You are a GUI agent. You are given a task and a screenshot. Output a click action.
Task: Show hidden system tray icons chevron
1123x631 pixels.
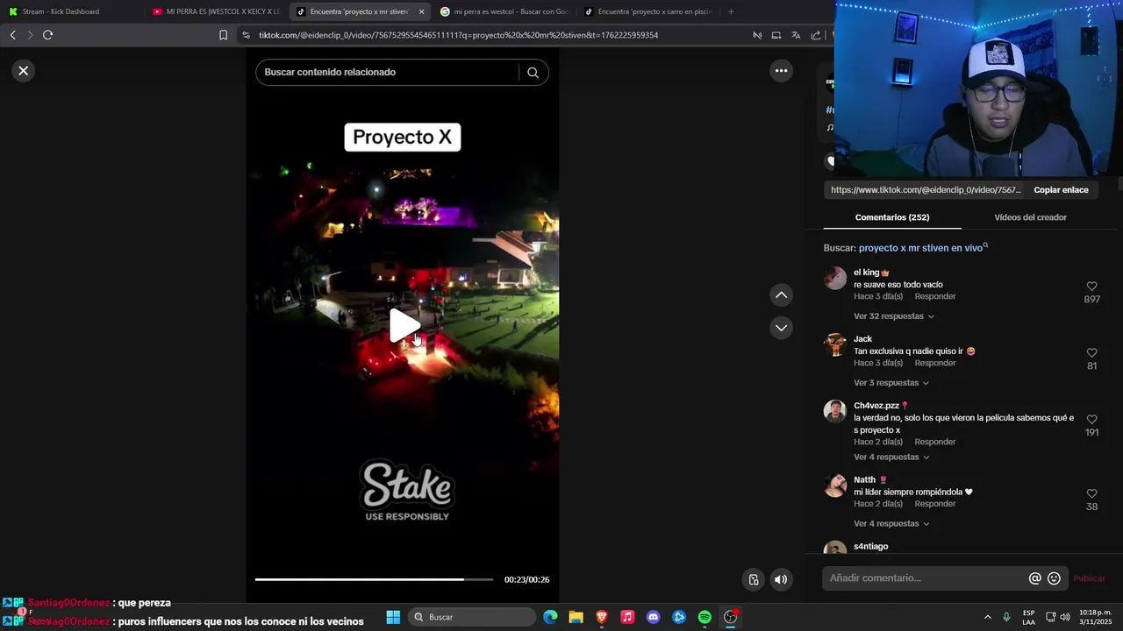pyautogui.click(x=987, y=617)
